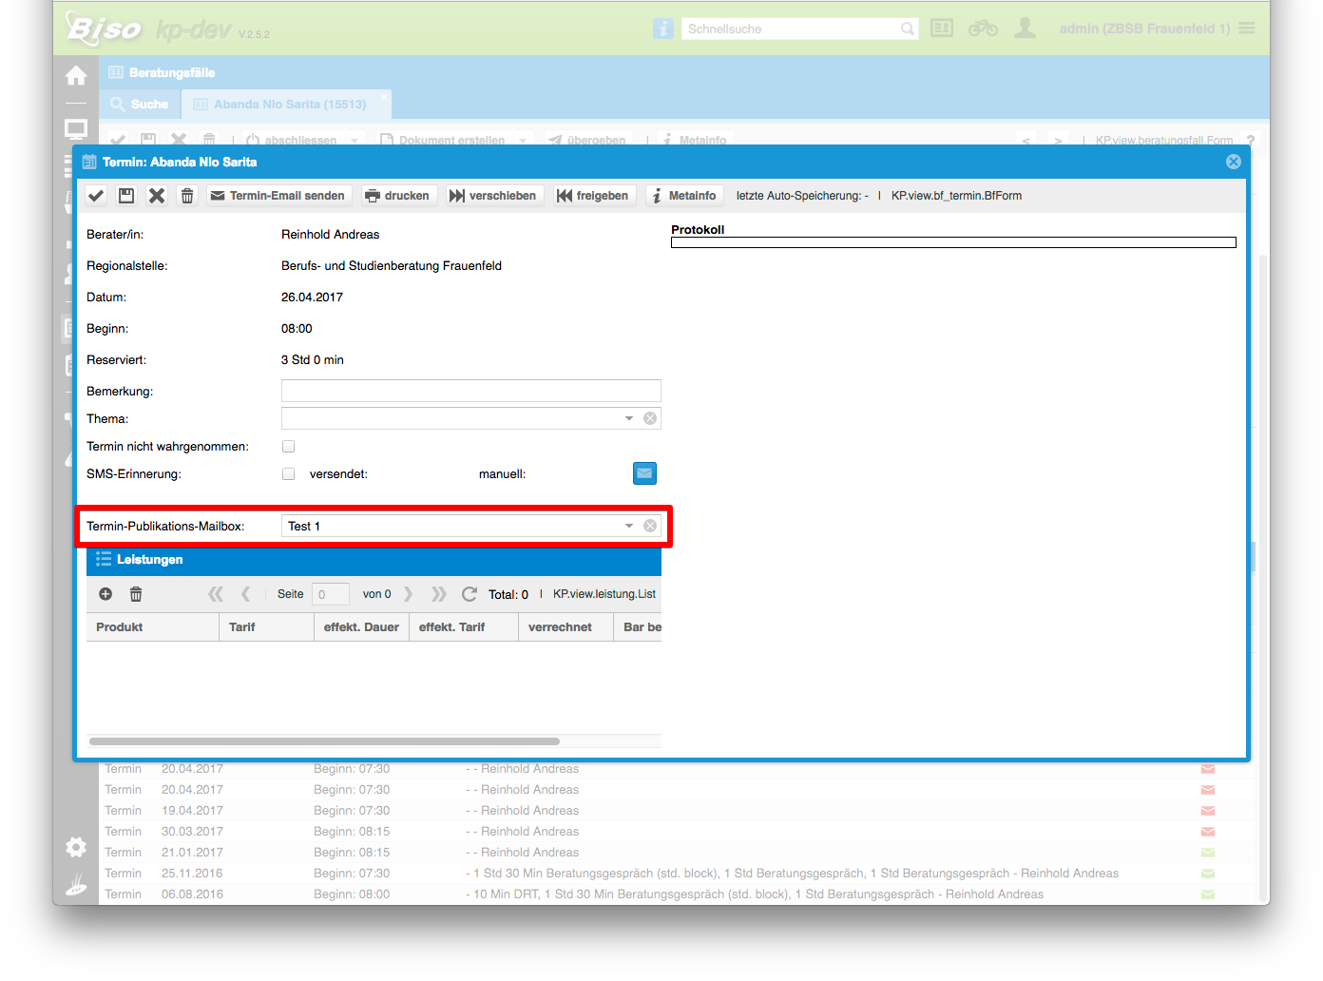Go to previous page of Leistungen list

246,594
